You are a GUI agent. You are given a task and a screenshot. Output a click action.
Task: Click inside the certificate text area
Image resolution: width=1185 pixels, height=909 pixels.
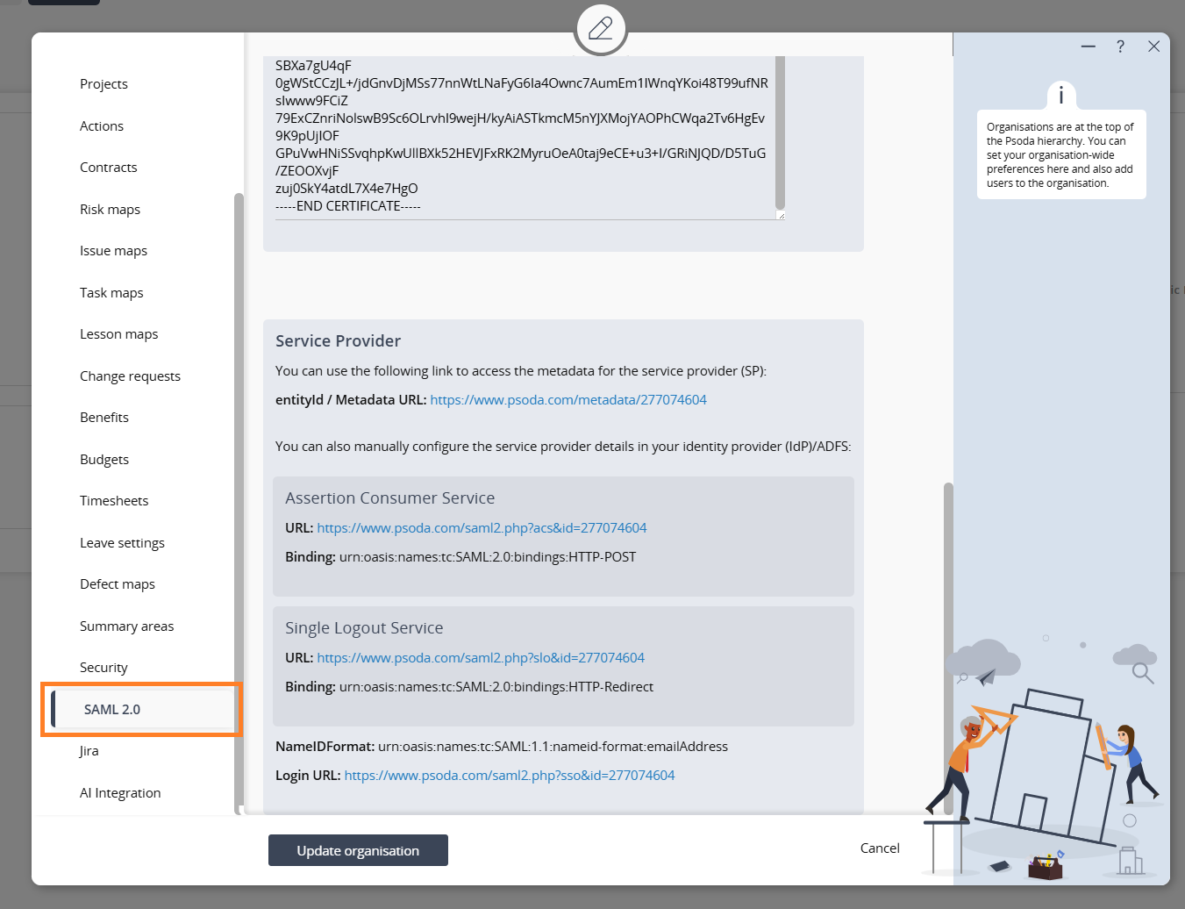521,136
